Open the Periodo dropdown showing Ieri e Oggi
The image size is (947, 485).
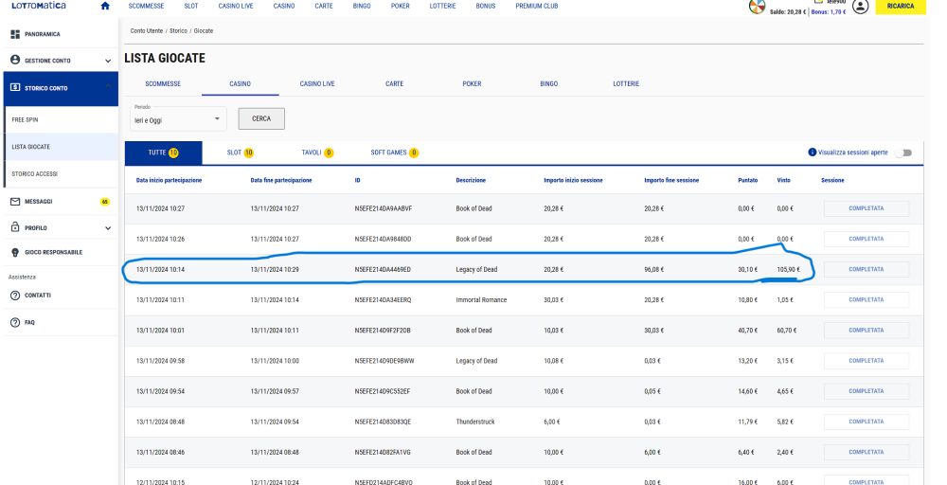point(178,118)
